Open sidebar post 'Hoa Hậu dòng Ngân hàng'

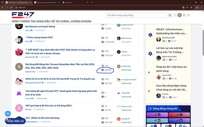[171, 88]
